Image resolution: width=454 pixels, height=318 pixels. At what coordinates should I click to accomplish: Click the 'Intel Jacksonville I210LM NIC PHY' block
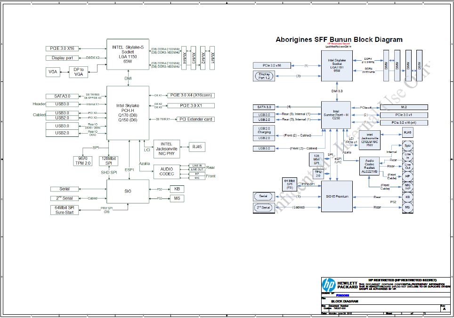[x=369, y=140]
